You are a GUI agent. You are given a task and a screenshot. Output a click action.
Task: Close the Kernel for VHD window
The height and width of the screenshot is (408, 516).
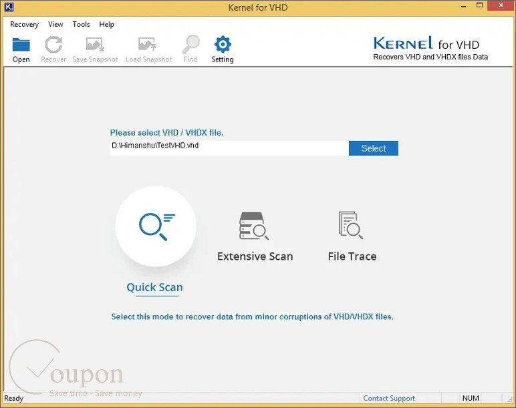pyautogui.click(x=501, y=5)
